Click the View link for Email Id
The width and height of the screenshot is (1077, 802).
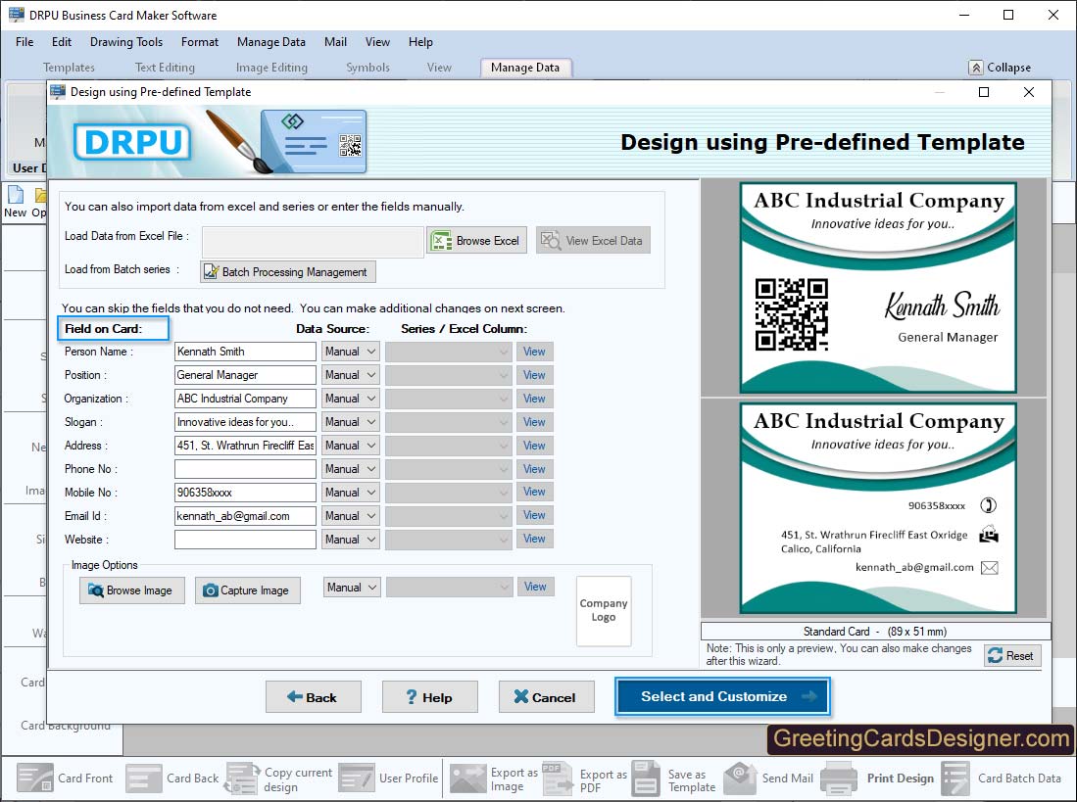(534, 515)
